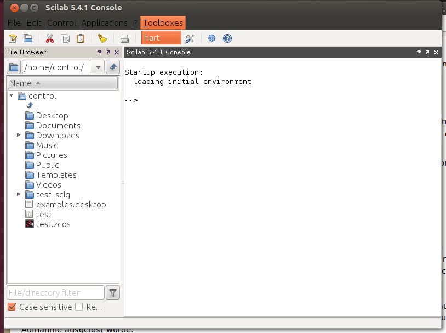Apply the file filter funnel icon
This screenshot has height=333, width=446.
click(x=112, y=292)
